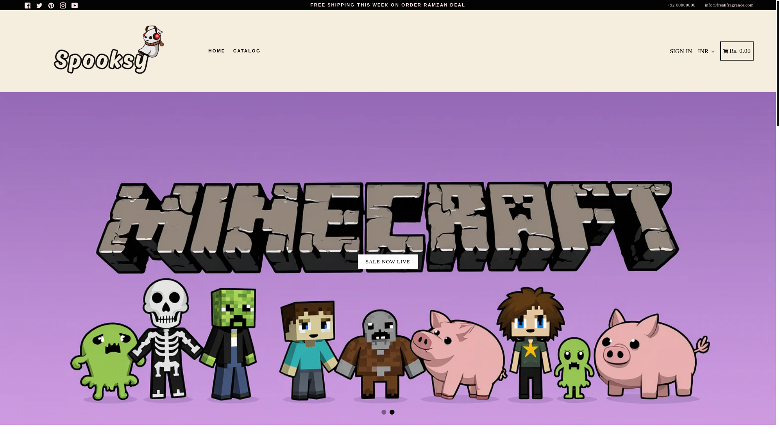Go to the Home menu item
This screenshot has height=439, width=780.
pos(217,51)
